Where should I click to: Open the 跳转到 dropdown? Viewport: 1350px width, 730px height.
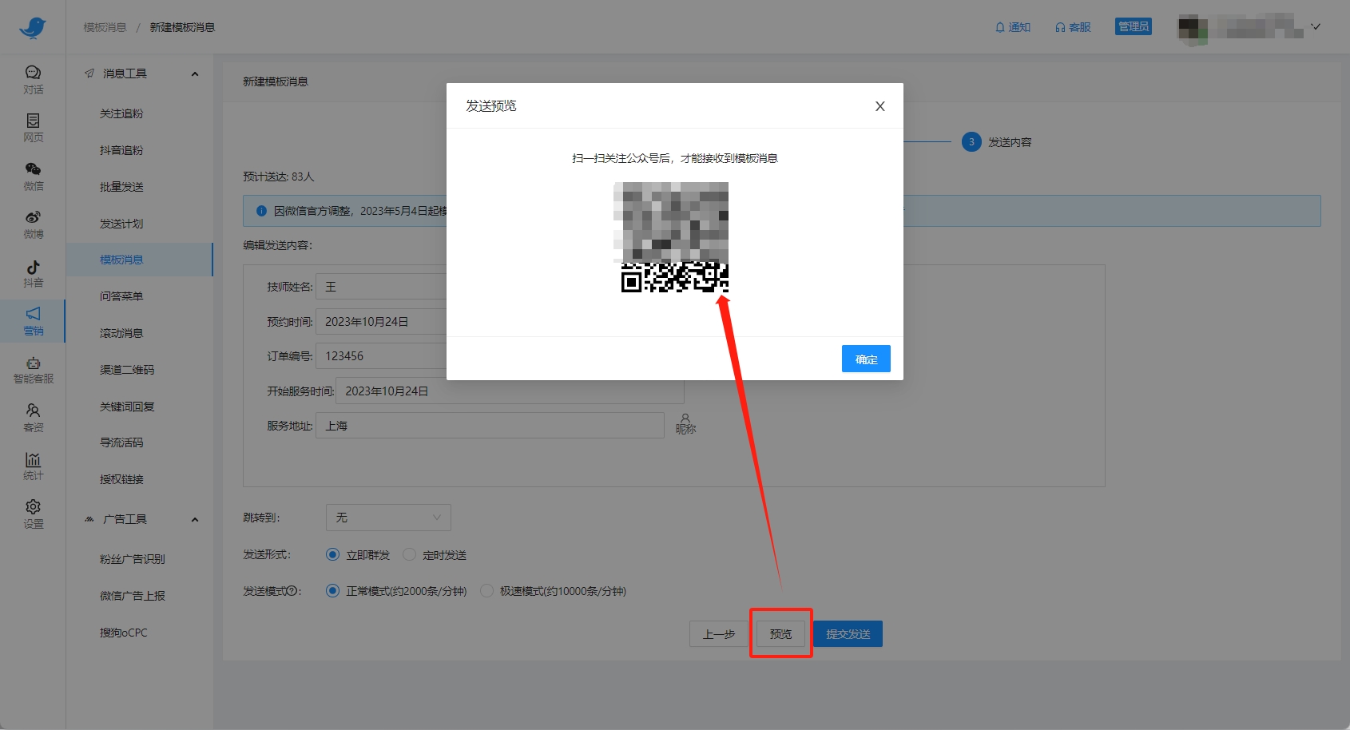pyautogui.click(x=388, y=518)
